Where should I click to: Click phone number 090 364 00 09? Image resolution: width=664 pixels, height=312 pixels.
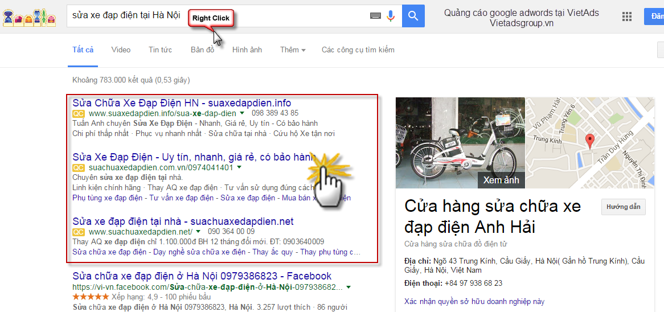pyautogui.click(x=231, y=232)
